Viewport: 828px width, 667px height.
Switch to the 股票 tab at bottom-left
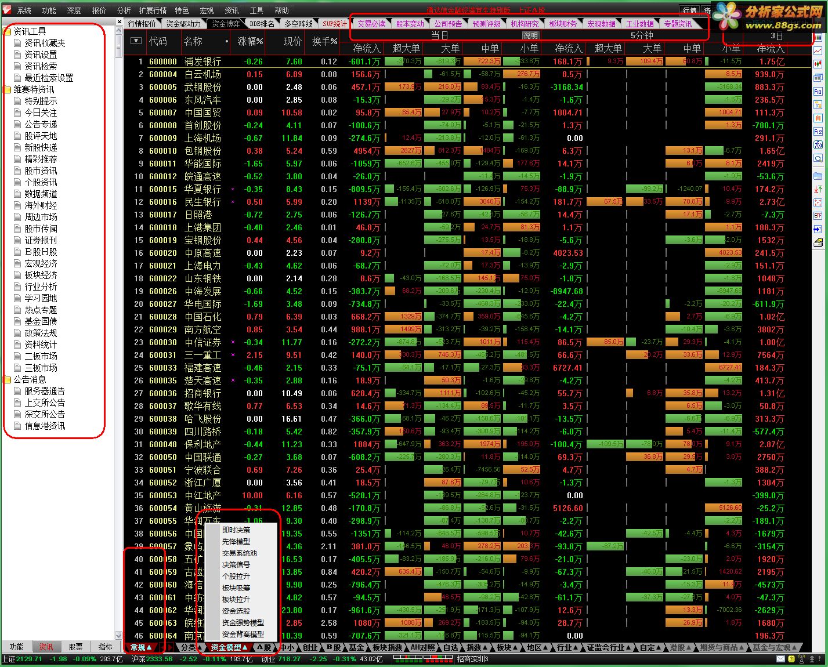(x=75, y=647)
